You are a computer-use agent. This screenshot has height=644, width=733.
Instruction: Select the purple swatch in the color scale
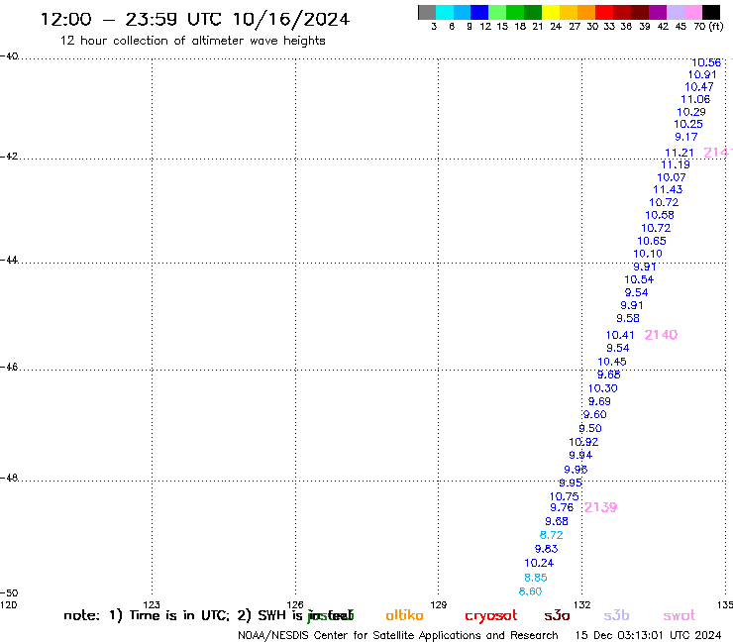(658, 12)
